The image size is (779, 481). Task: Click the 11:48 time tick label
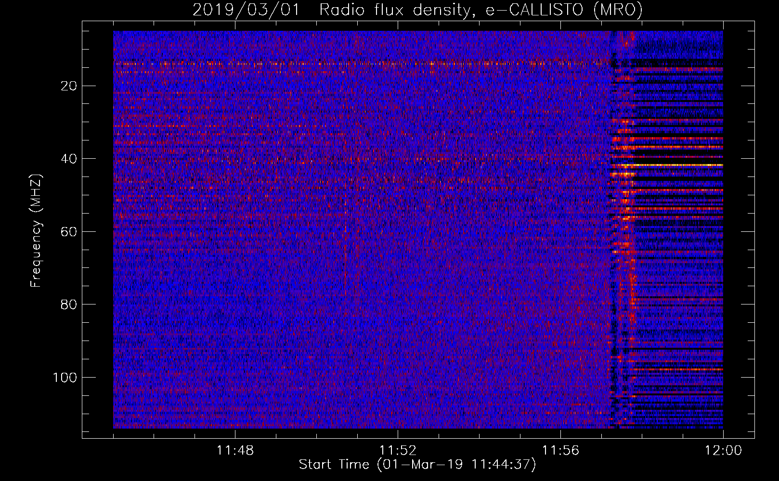pyautogui.click(x=235, y=451)
